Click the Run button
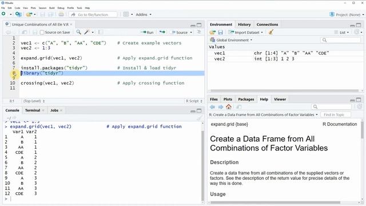 click(x=148, y=33)
